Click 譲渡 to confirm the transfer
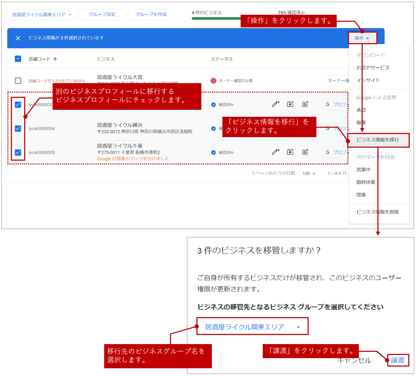416x376 pixels. point(398,360)
